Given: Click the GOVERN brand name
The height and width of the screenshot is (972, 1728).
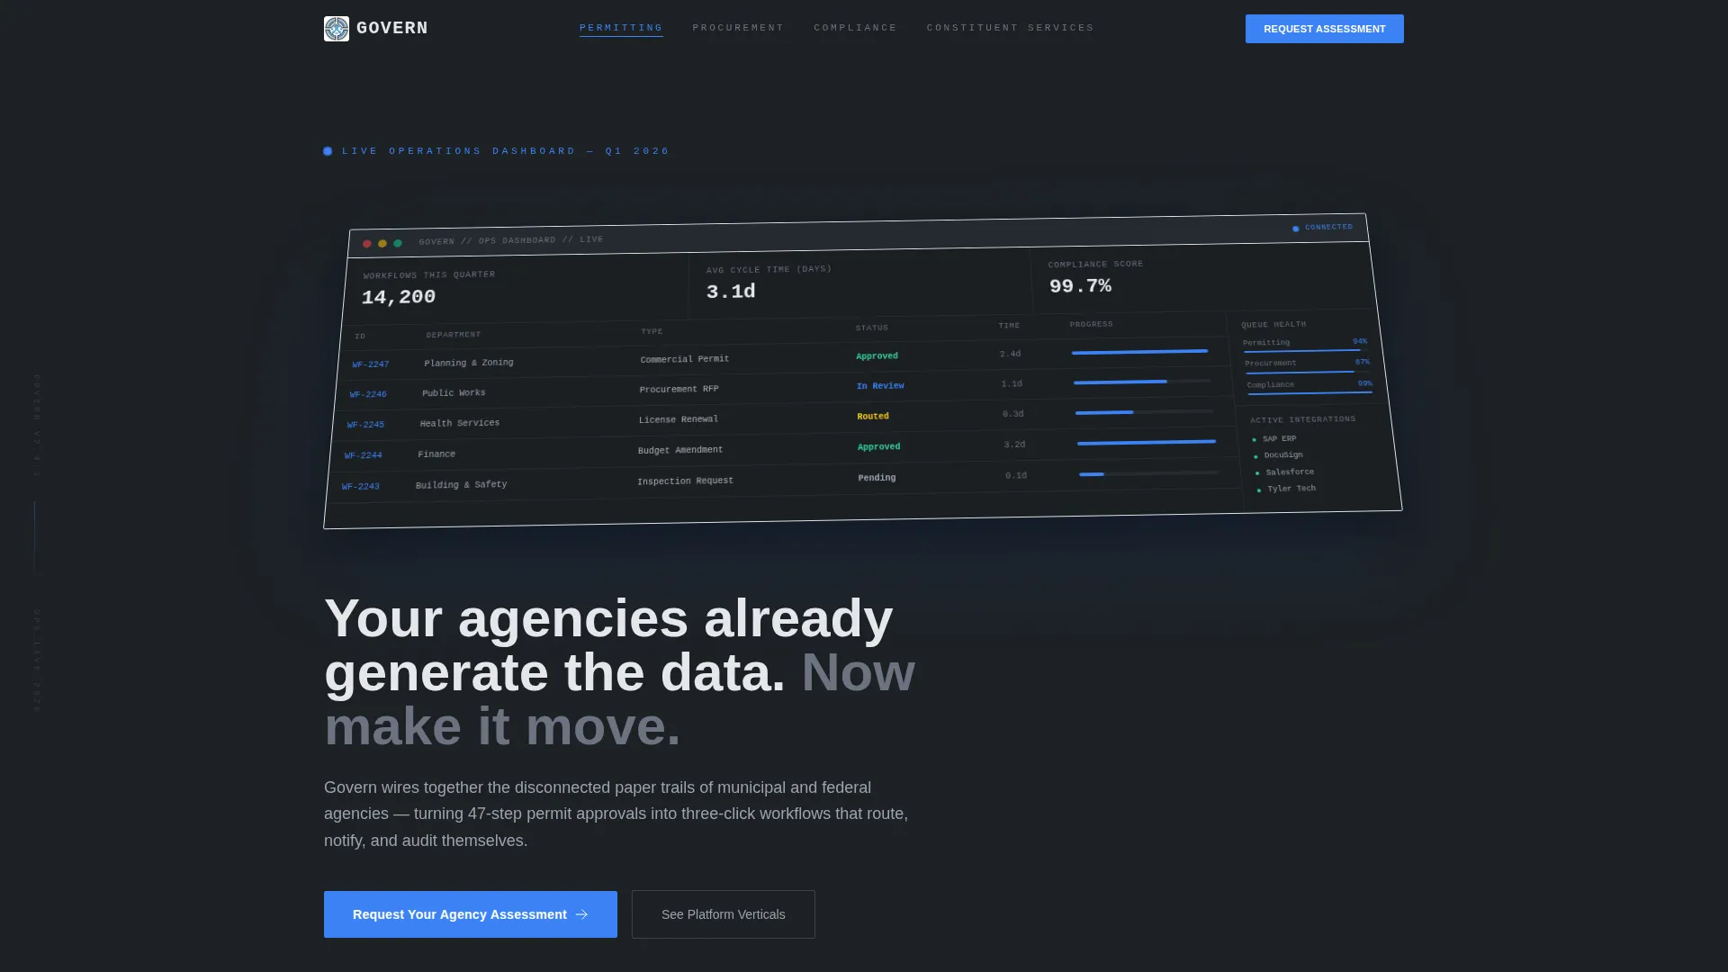Looking at the screenshot, I should [392, 28].
